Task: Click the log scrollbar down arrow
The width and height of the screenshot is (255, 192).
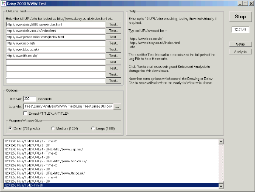Action: pos(221,186)
